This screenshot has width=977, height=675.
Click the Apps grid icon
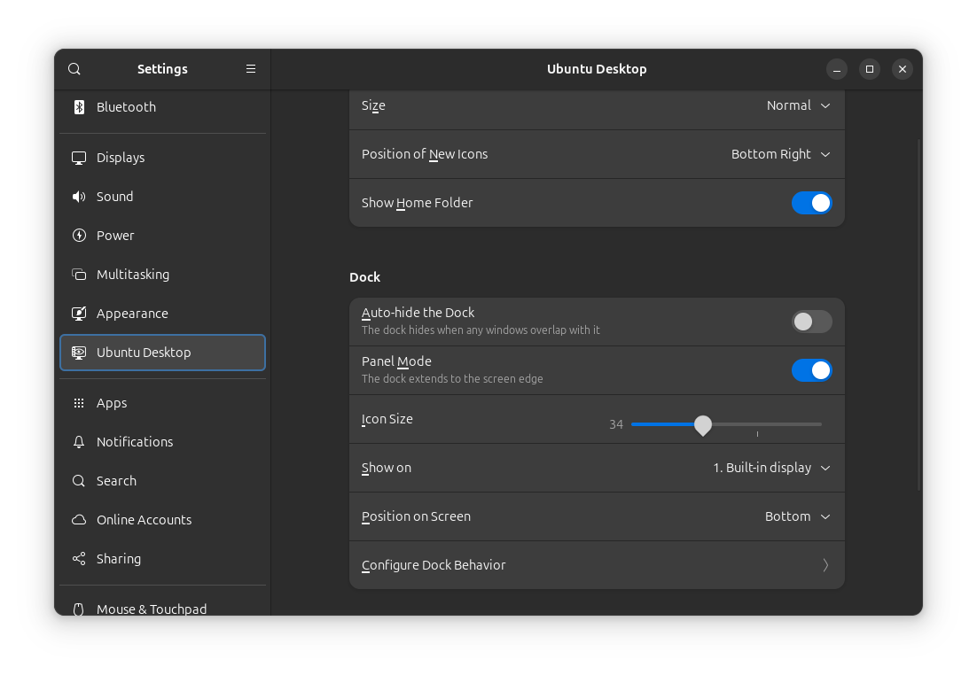pos(79,404)
